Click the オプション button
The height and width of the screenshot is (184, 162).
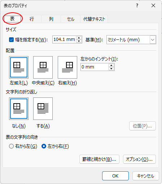[139, 159]
